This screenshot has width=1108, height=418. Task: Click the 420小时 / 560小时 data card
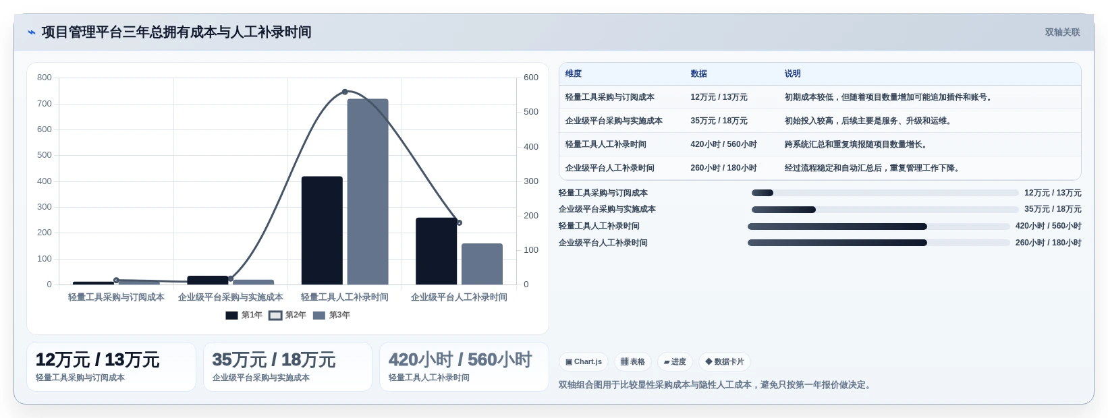tap(464, 367)
